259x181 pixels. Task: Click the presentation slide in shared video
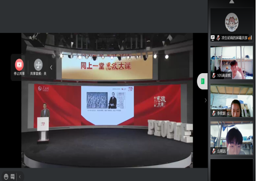(107, 105)
